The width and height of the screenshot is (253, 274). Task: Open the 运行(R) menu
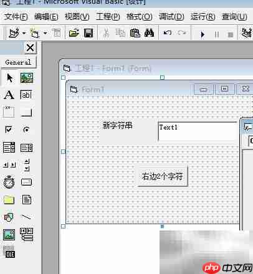point(203,17)
